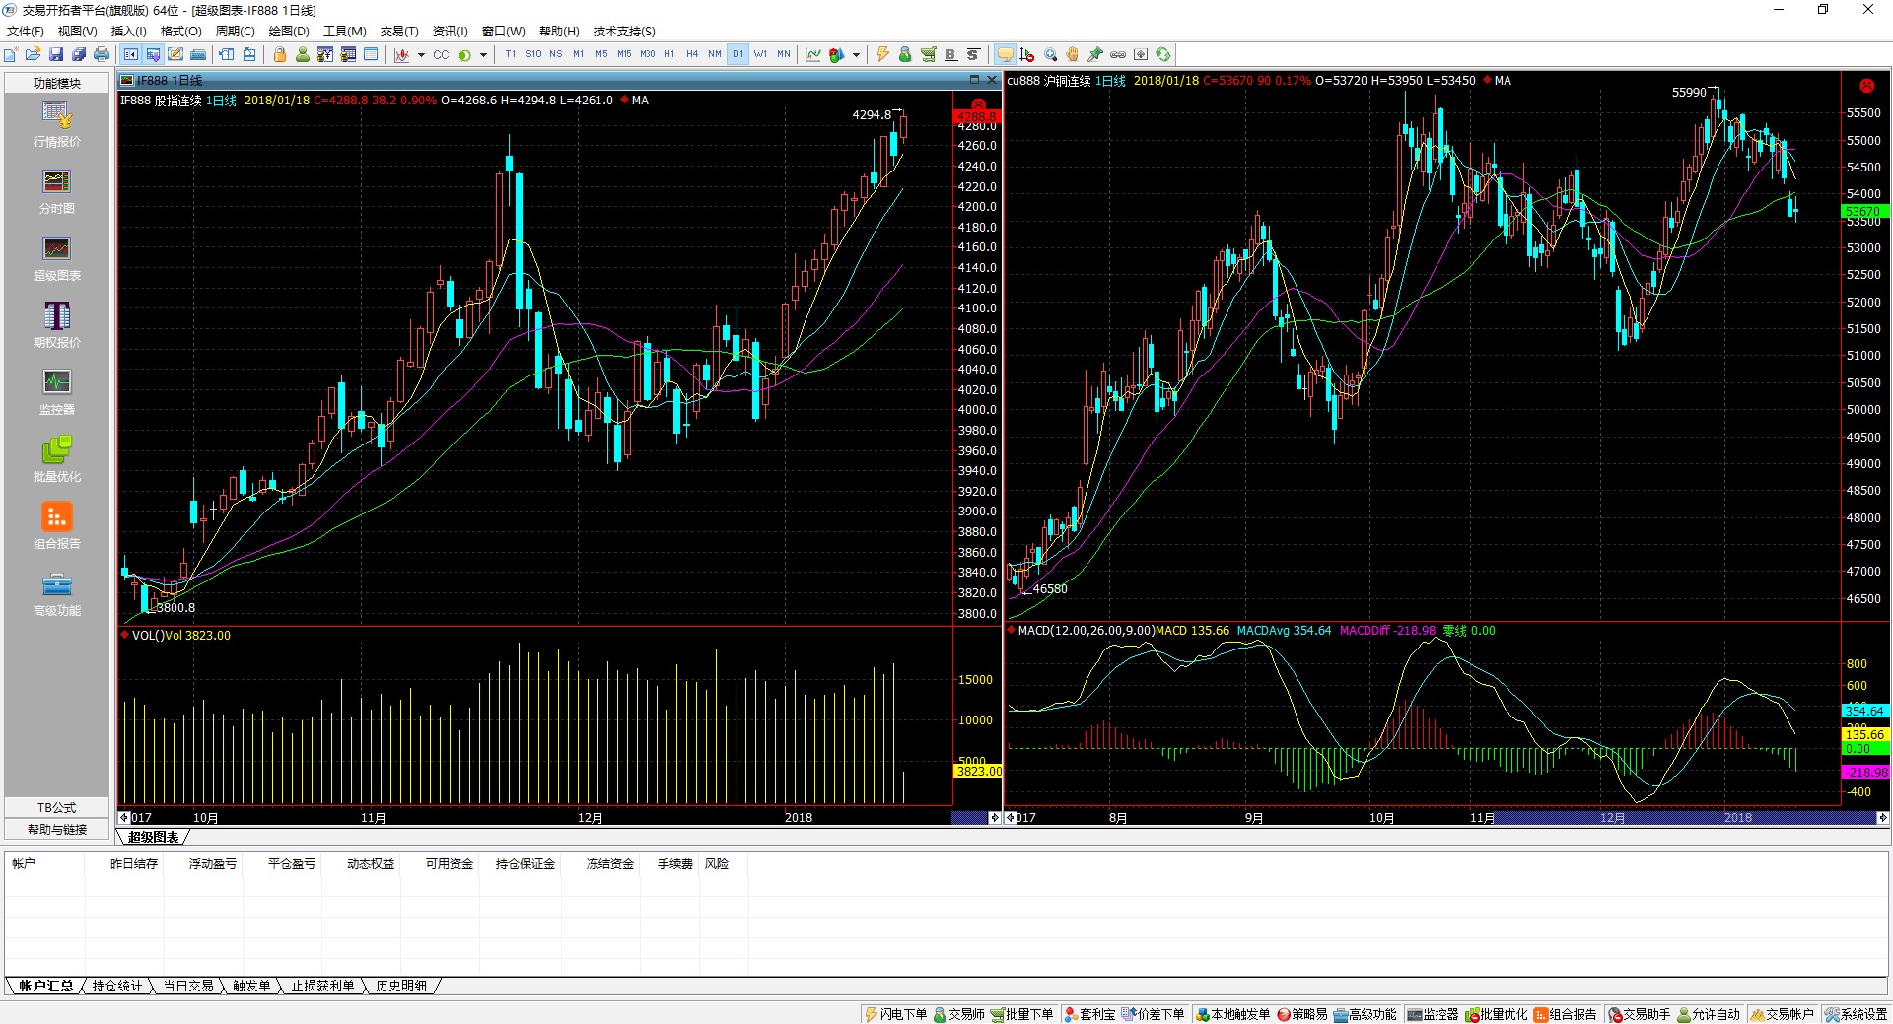Switch to 历史明细 tab
The height and width of the screenshot is (1024, 1893).
401,986
